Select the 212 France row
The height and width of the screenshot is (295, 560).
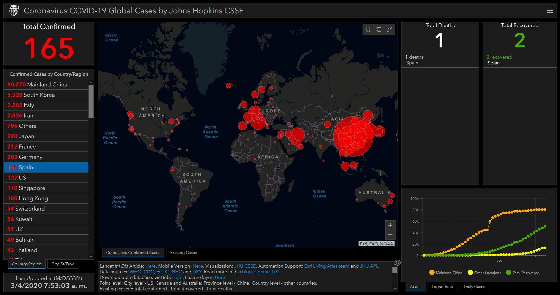(46, 146)
